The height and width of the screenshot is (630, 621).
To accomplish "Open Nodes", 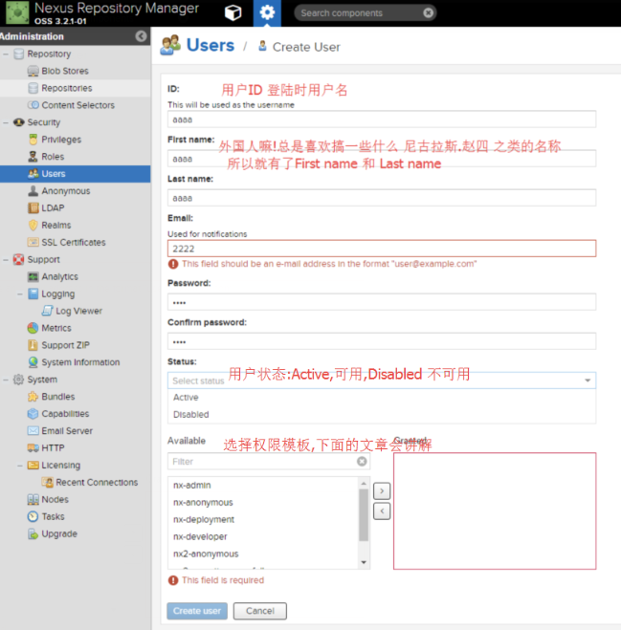I will point(55,499).
